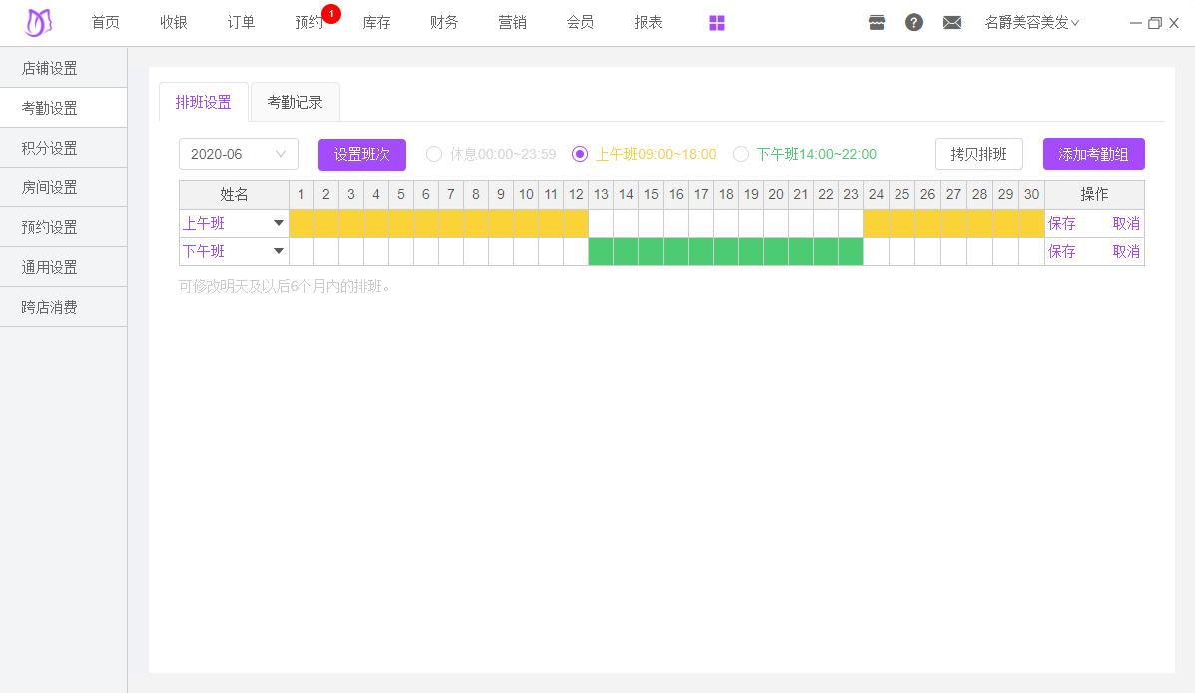Image resolution: width=1195 pixels, height=693 pixels.
Task: Select the 休息00:00~23:59 radio option
Action: point(434,154)
